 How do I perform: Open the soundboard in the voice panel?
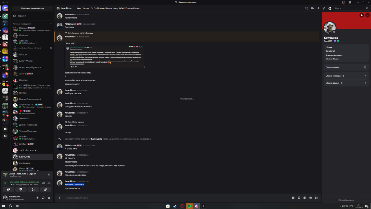point(46,190)
